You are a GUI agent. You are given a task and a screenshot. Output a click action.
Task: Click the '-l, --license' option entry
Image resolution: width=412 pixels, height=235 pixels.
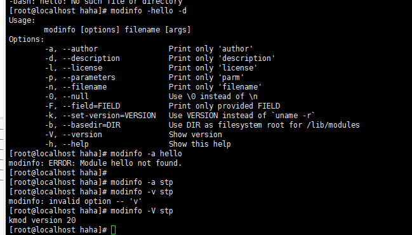pos(73,68)
